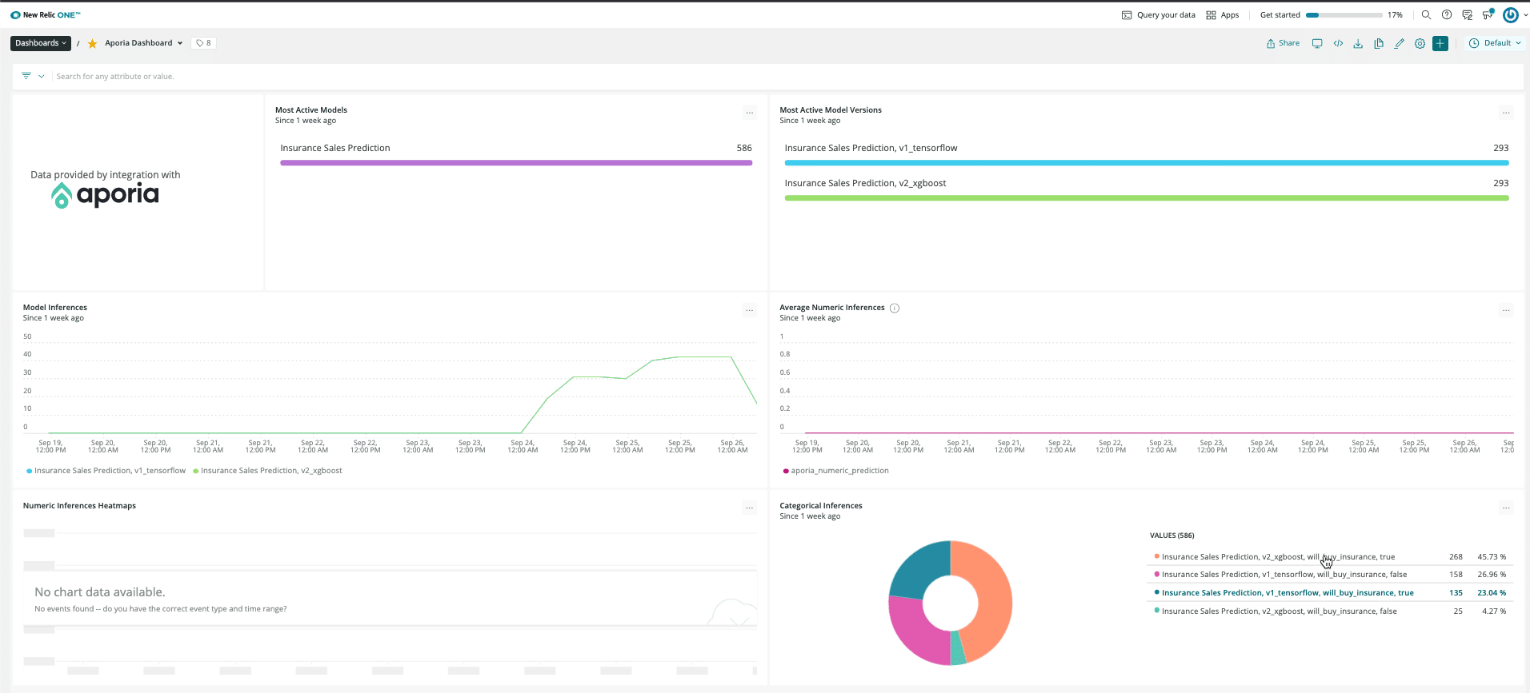This screenshot has height=693, width=1530.
Task: Toggle the v2_xgboost series in Model Inferences legend
Action: click(267, 471)
